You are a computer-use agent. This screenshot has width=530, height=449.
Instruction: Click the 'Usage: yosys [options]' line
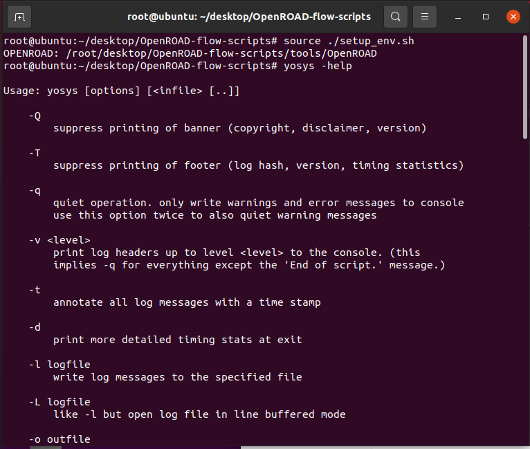click(x=121, y=91)
